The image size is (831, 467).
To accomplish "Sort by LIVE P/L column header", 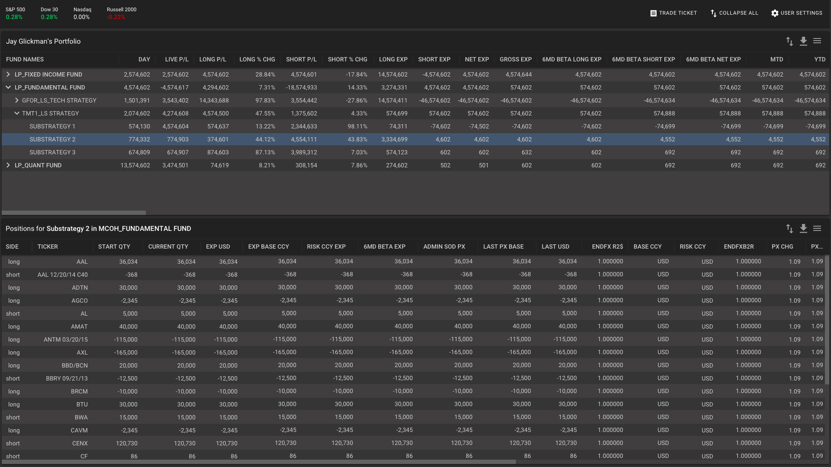I will 177,59.
